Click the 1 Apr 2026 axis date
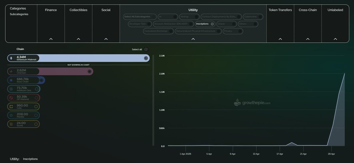This screenshot has height=163, width=354. point(185,154)
